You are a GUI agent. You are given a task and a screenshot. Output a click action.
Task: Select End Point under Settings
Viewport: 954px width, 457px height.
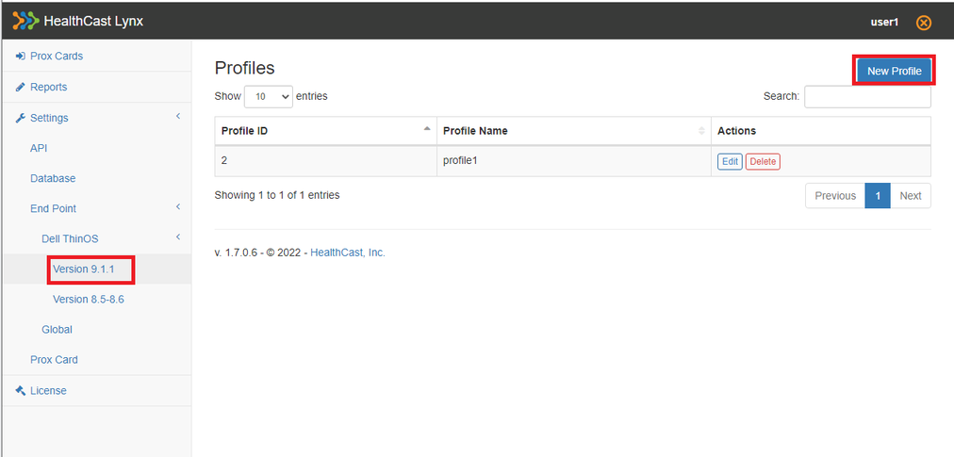[x=54, y=208]
